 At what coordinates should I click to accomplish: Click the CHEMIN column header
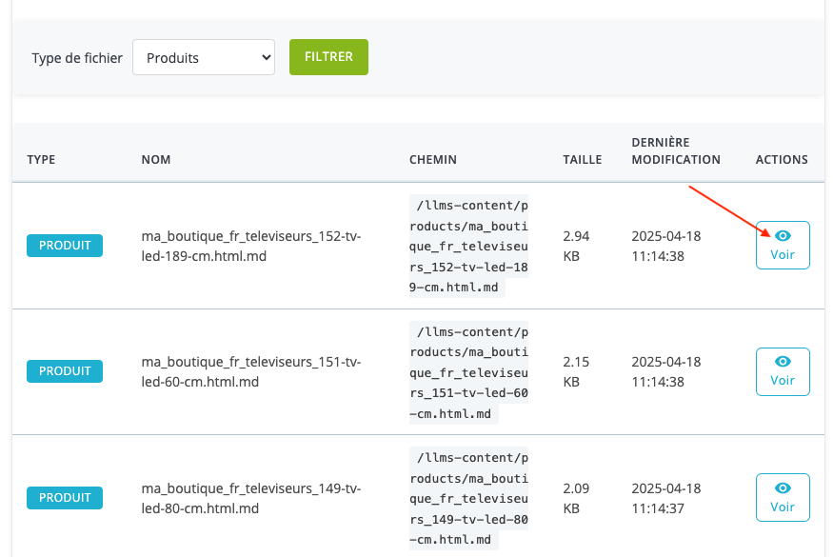(433, 159)
